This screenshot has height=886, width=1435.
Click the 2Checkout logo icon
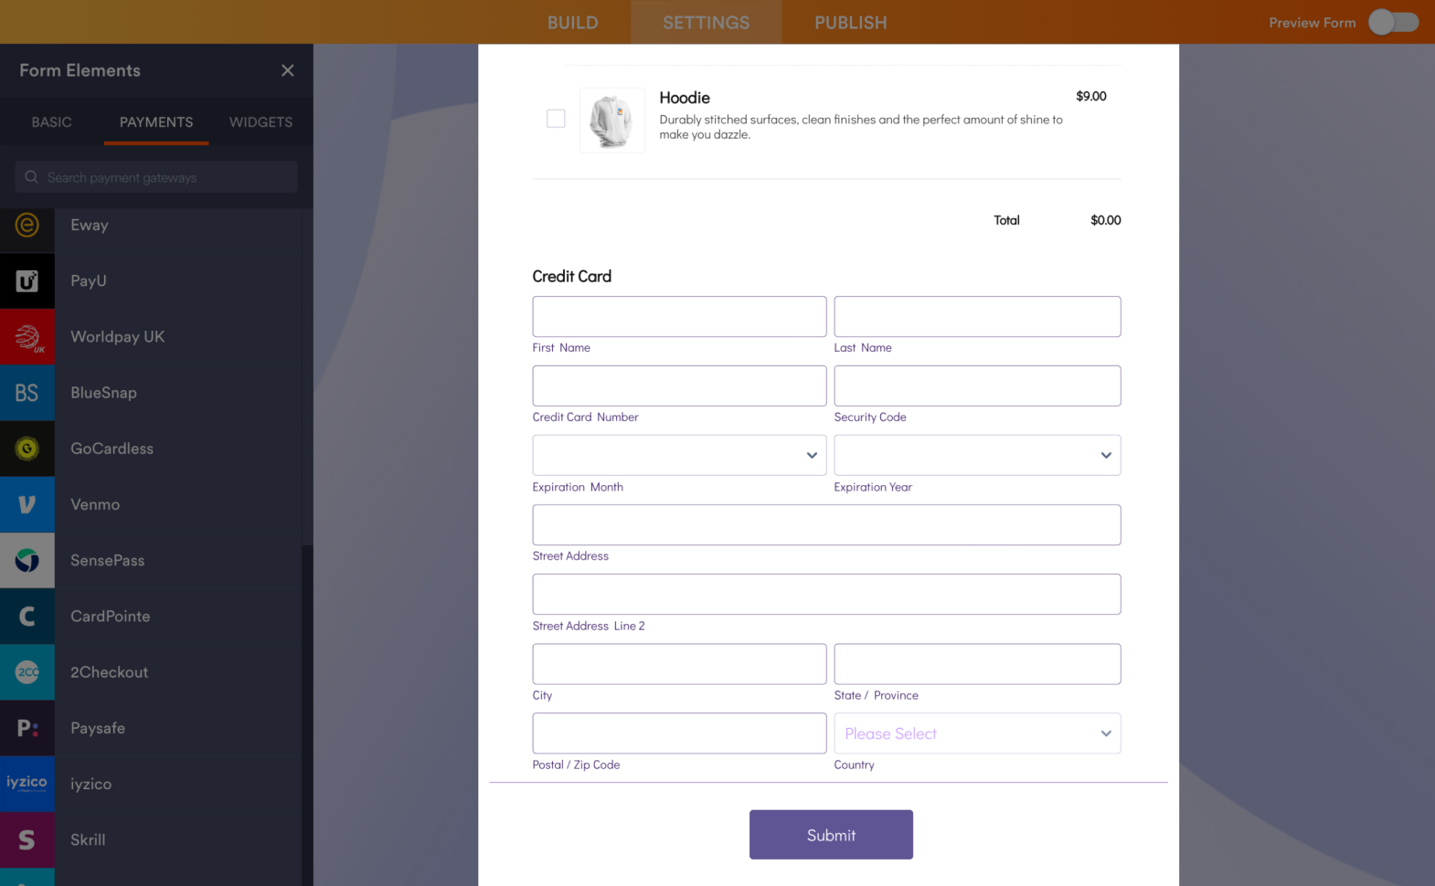tap(27, 672)
